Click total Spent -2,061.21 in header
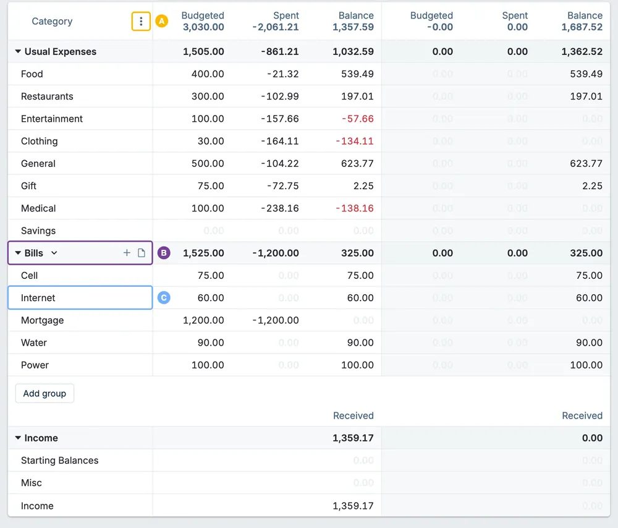Image resolution: width=618 pixels, height=528 pixels. [x=276, y=27]
